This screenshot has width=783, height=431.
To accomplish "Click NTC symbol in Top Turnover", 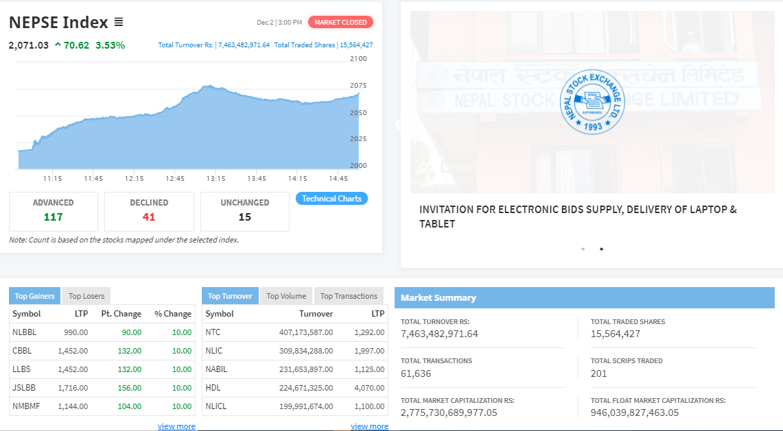I will point(213,332).
